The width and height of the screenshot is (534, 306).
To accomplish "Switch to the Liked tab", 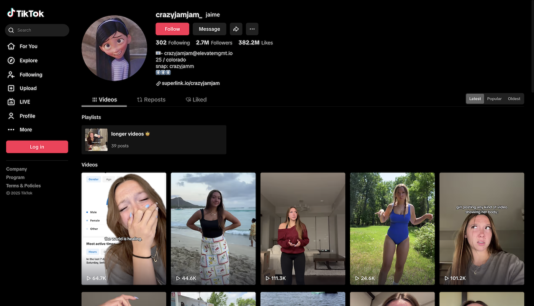I will click(196, 99).
